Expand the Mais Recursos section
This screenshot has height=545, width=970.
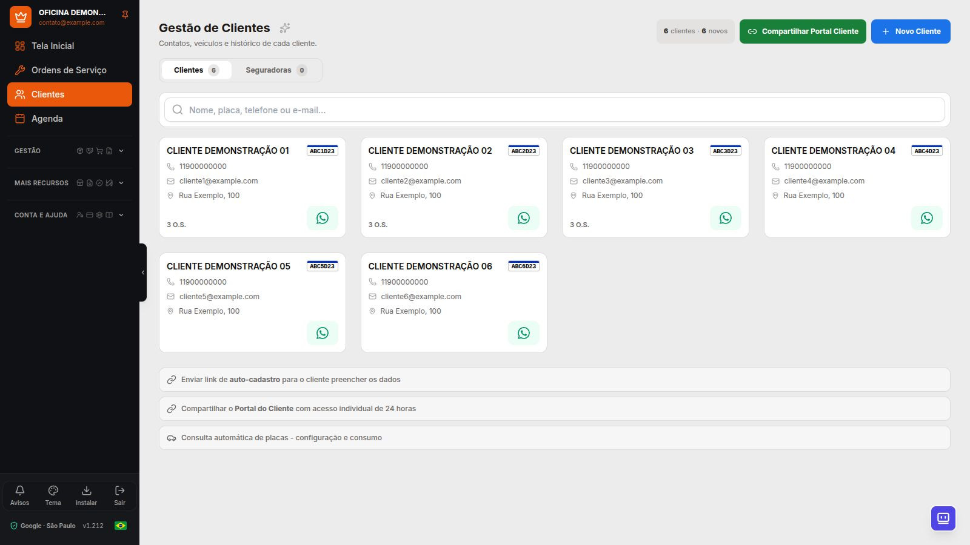[x=70, y=183]
